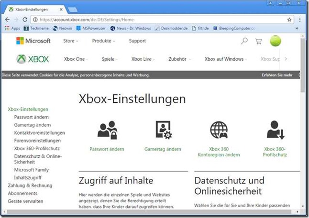Image resolution: width=309 pixels, height=218 pixels.
Task: Click Erfahren Sie mehr in cookie banner
Action: [277, 75]
